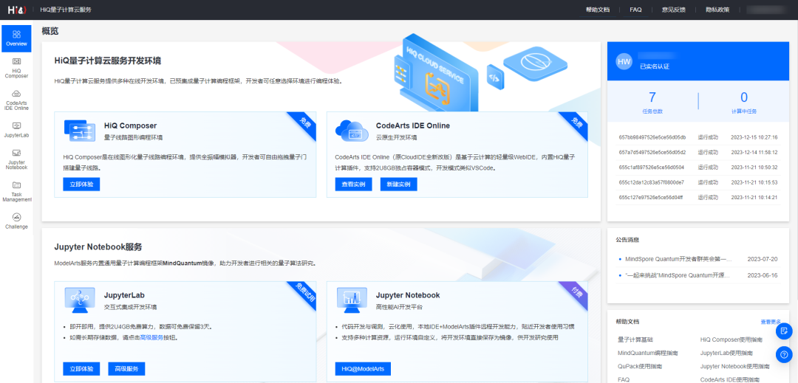The image size is (798, 383).
Task: Open the Challenge sidebar icon
Action: point(16,221)
